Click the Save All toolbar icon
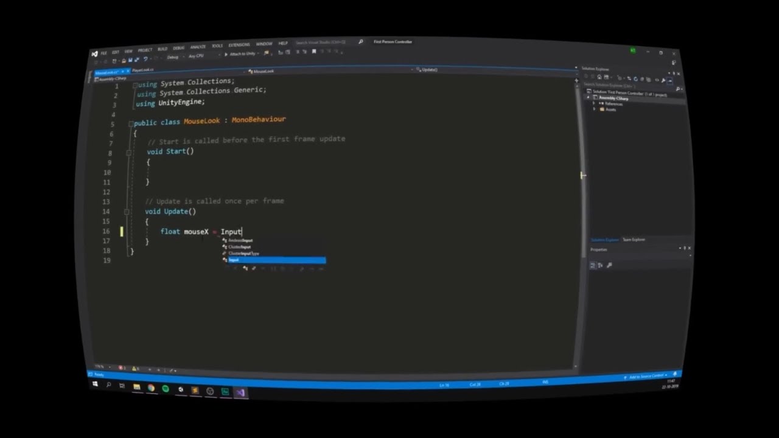 (x=136, y=60)
